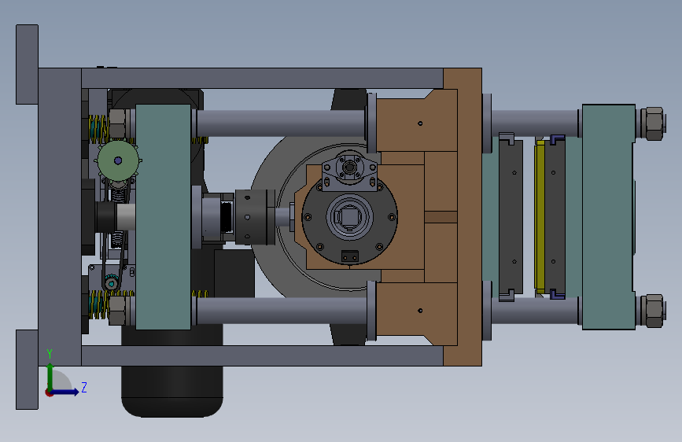Select the small lower-left chain sprocket
Viewport: 682px width, 442px height.
pos(112,282)
